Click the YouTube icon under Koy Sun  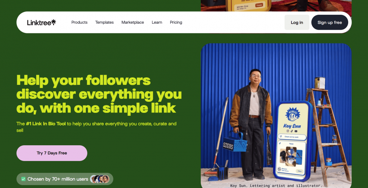pyautogui.click(x=296, y=131)
